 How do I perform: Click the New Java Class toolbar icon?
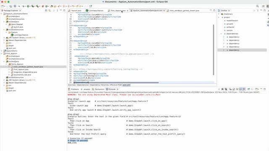(x=46, y=6)
